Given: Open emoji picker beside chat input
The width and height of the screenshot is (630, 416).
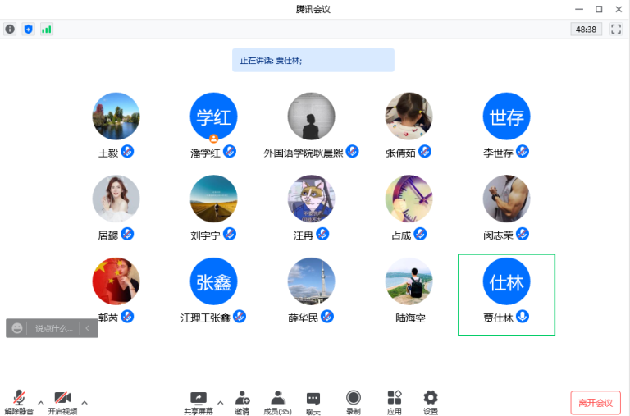Looking at the screenshot, I should coord(17,328).
